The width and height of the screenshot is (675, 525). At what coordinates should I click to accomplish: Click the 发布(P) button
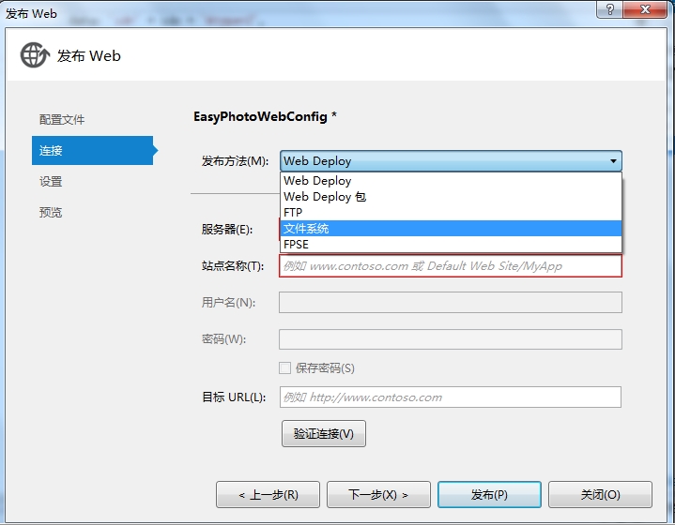489,494
